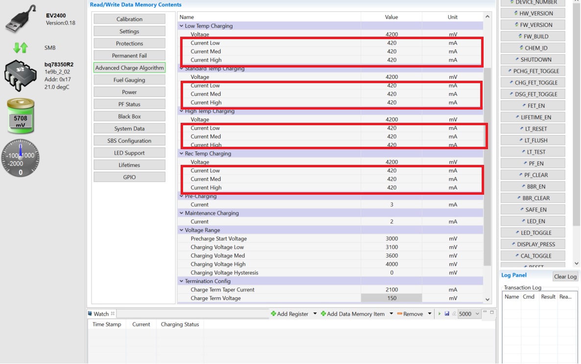This screenshot has width=581, height=364.
Task: Select the Advanced Charge Algorithm section
Action: click(129, 68)
